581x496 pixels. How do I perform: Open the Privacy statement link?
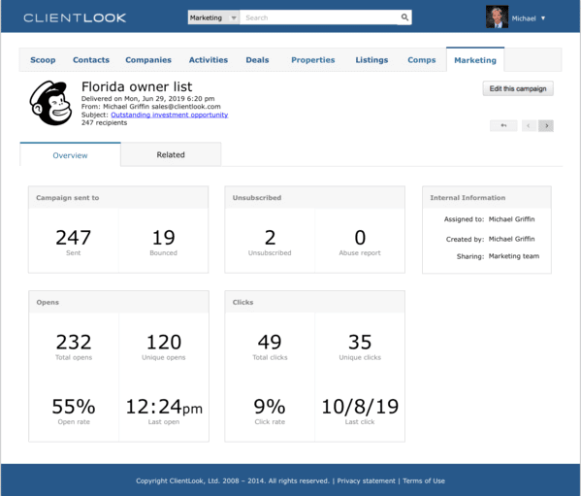(x=366, y=480)
